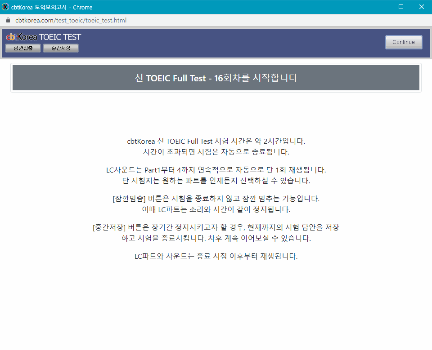Select the URL cbtkorea.com/test_toeic/toeic_test.html
The width and height of the screenshot is (432, 350).
click(71, 20)
